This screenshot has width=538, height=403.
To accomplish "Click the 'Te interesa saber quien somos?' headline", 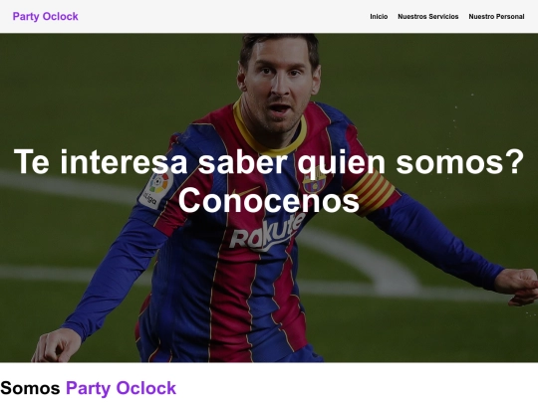I will (x=269, y=162).
